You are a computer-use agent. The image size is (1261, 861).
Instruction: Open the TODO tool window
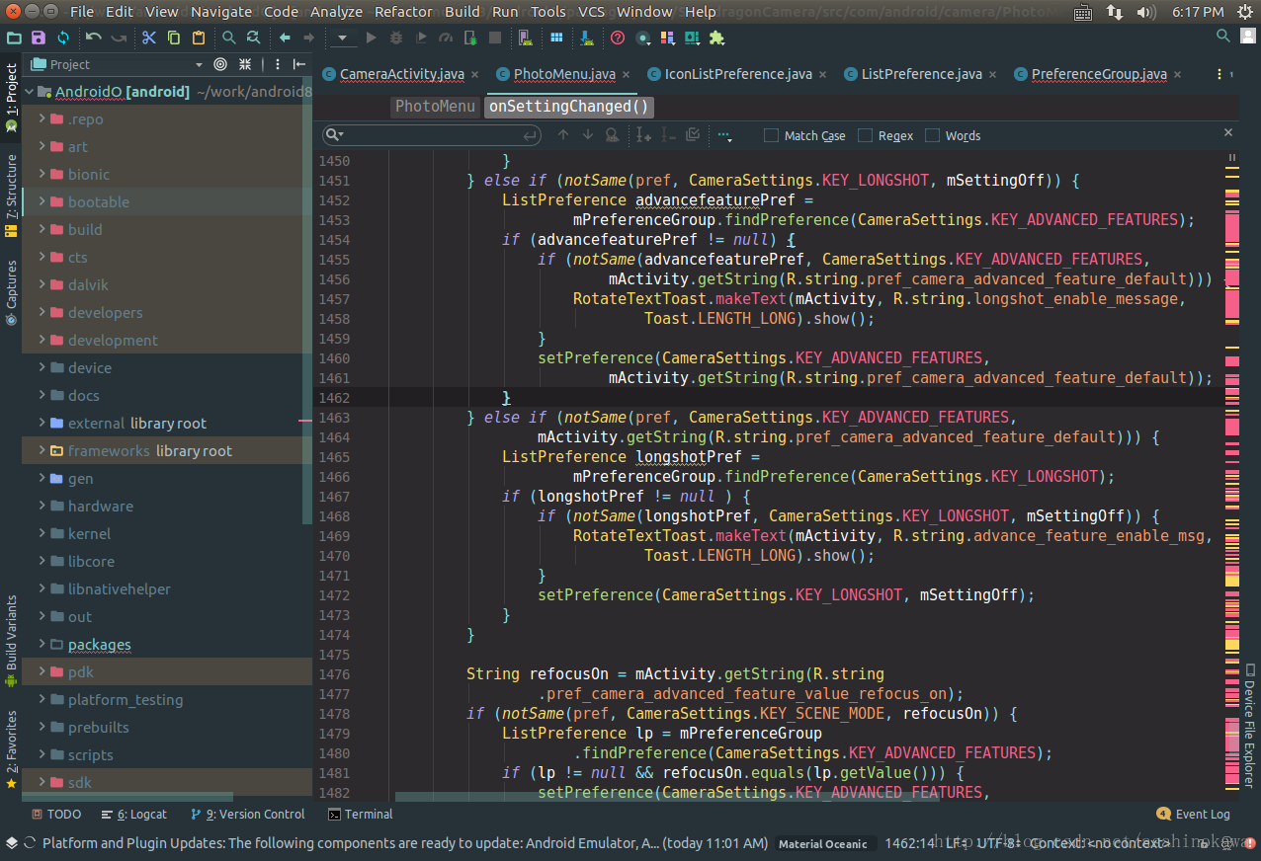point(56,815)
